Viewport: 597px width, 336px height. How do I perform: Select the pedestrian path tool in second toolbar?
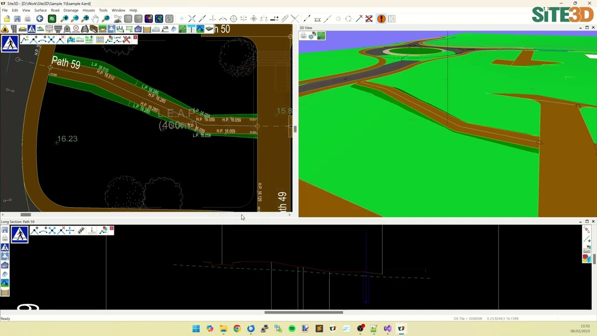pyautogui.click(x=31, y=29)
